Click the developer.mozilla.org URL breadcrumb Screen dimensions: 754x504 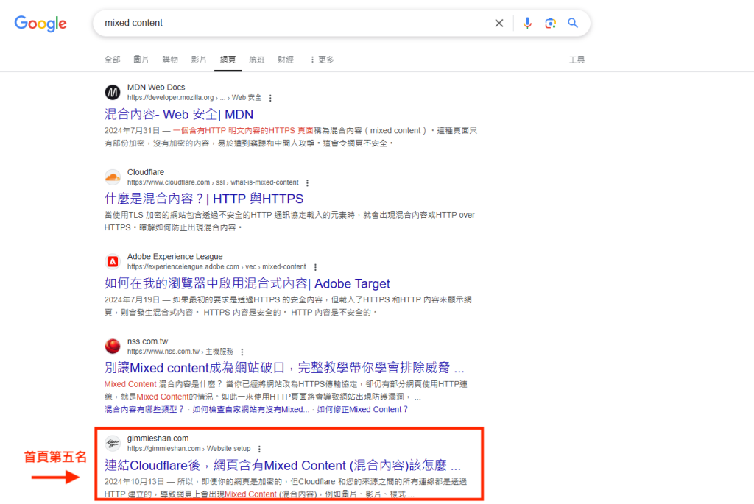tap(194, 98)
